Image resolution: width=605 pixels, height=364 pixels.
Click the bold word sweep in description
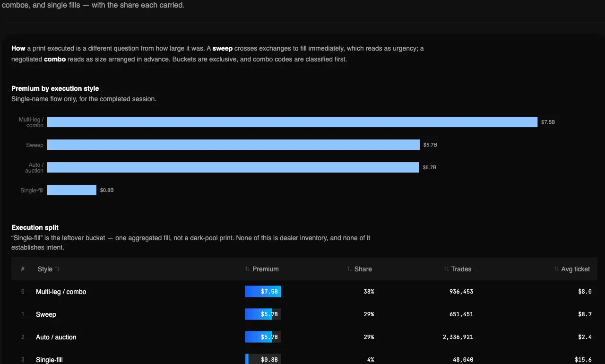[x=223, y=48]
